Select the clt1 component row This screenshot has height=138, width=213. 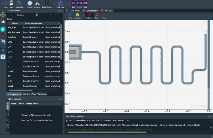coord(34,67)
